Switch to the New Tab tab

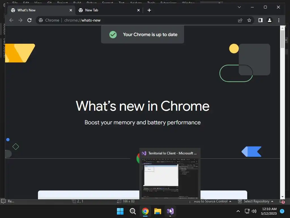coord(109,10)
